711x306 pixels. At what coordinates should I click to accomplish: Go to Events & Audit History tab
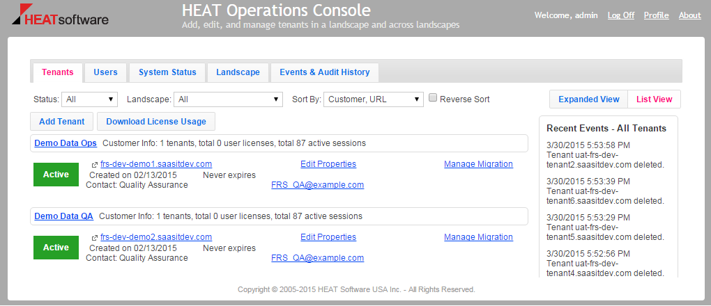(x=324, y=72)
